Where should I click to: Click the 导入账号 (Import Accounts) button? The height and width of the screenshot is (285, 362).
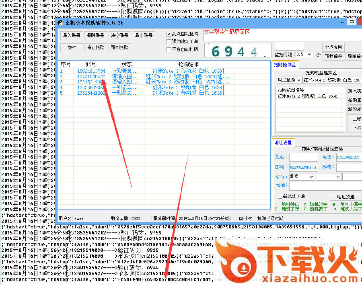(x=71, y=36)
